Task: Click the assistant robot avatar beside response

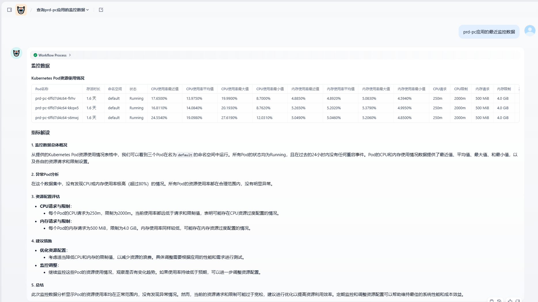Action: [16, 53]
